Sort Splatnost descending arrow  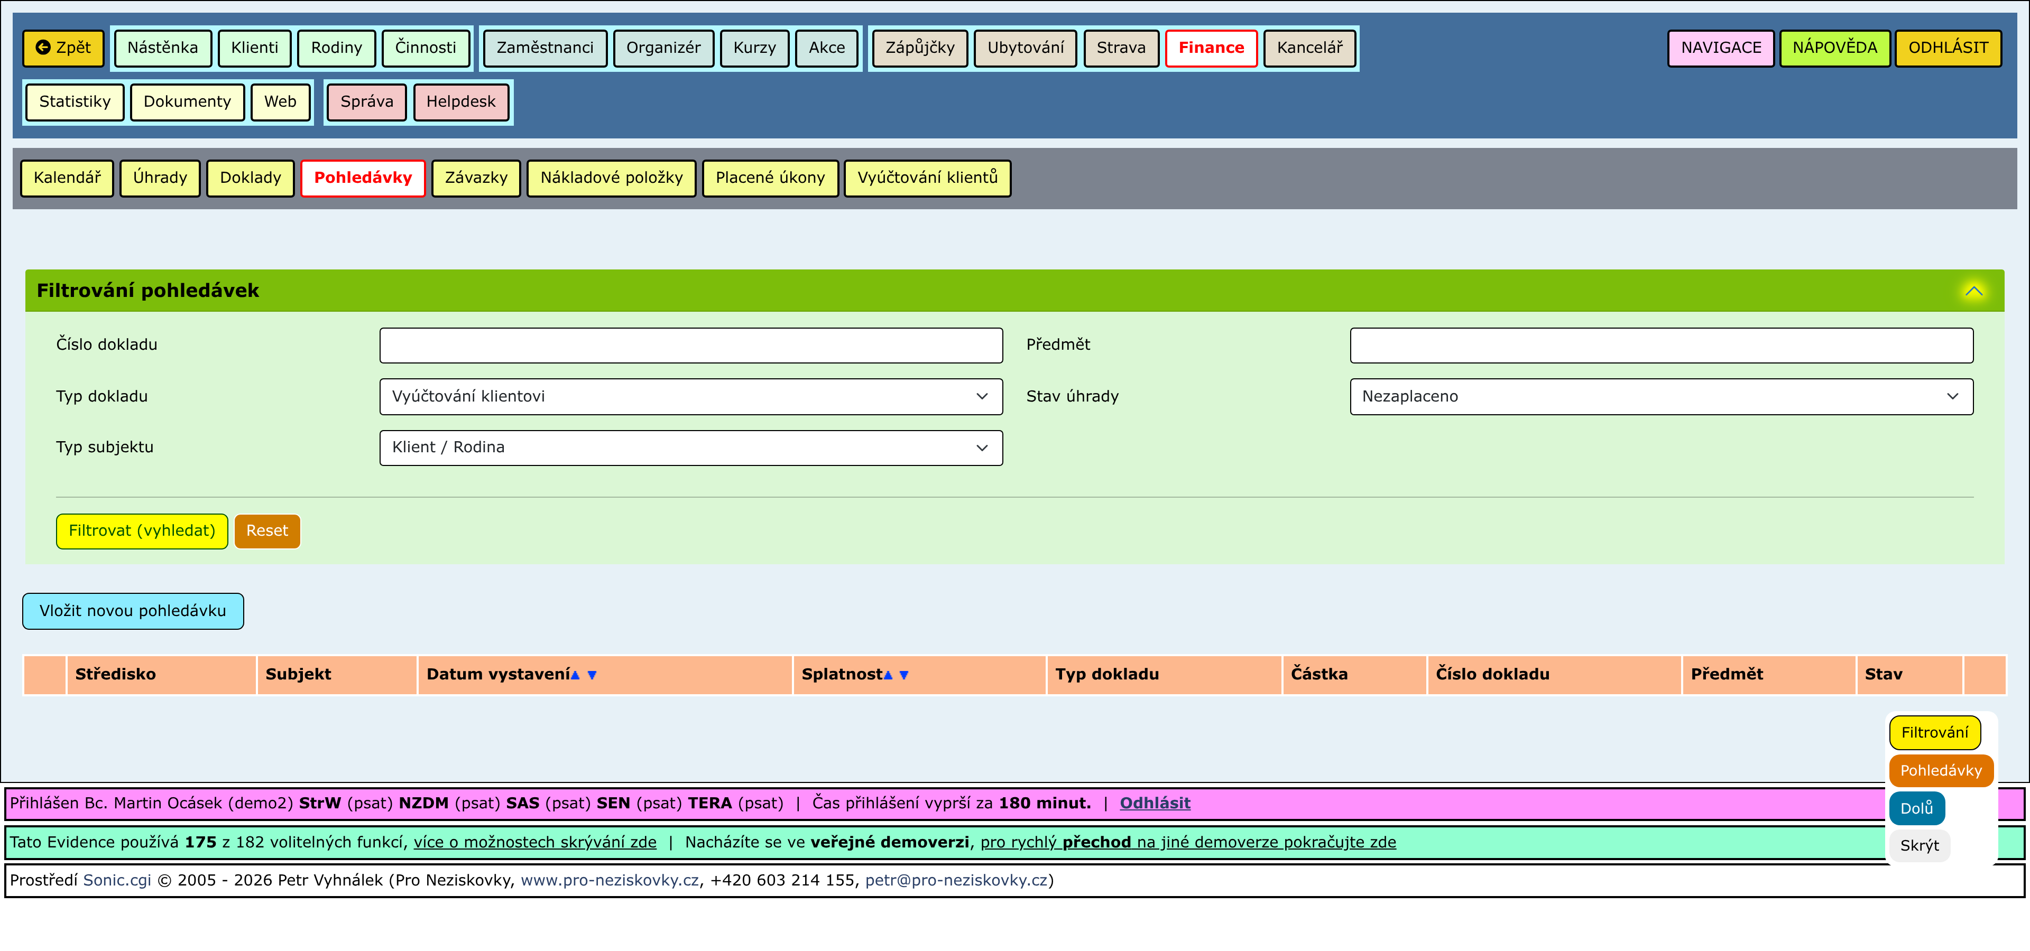click(904, 675)
